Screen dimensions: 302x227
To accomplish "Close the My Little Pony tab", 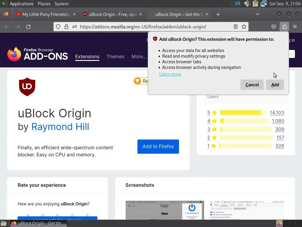I will tap(74, 14).
